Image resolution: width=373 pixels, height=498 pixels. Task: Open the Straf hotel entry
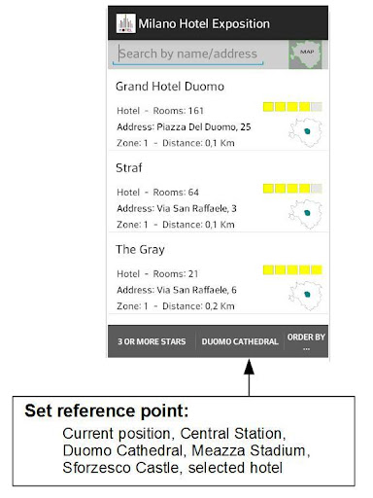coord(219,192)
